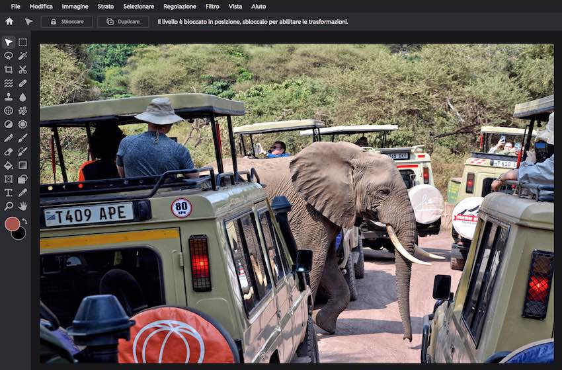Viewport: 562px width, 370px height.
Task: Select the Lasso selection tool
Action: click(8, 56)
